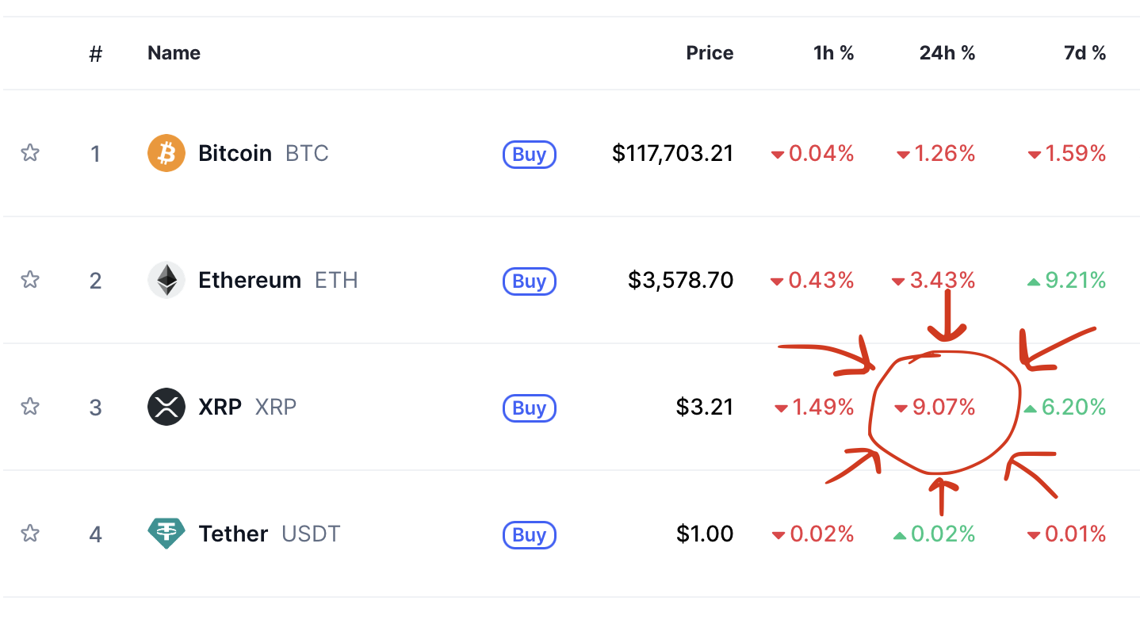Click the Buy button for Tether
The height and width of the screenshot is (620, 1140).
pyautogui.click(x=530, y=534)
